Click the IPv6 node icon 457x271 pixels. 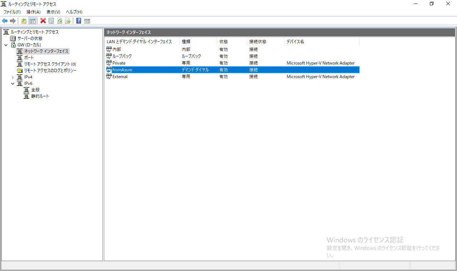click(x=20, y=83)
